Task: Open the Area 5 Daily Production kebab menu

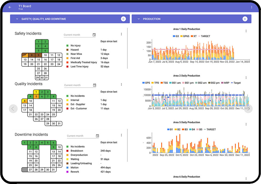Action: (246, 124)
